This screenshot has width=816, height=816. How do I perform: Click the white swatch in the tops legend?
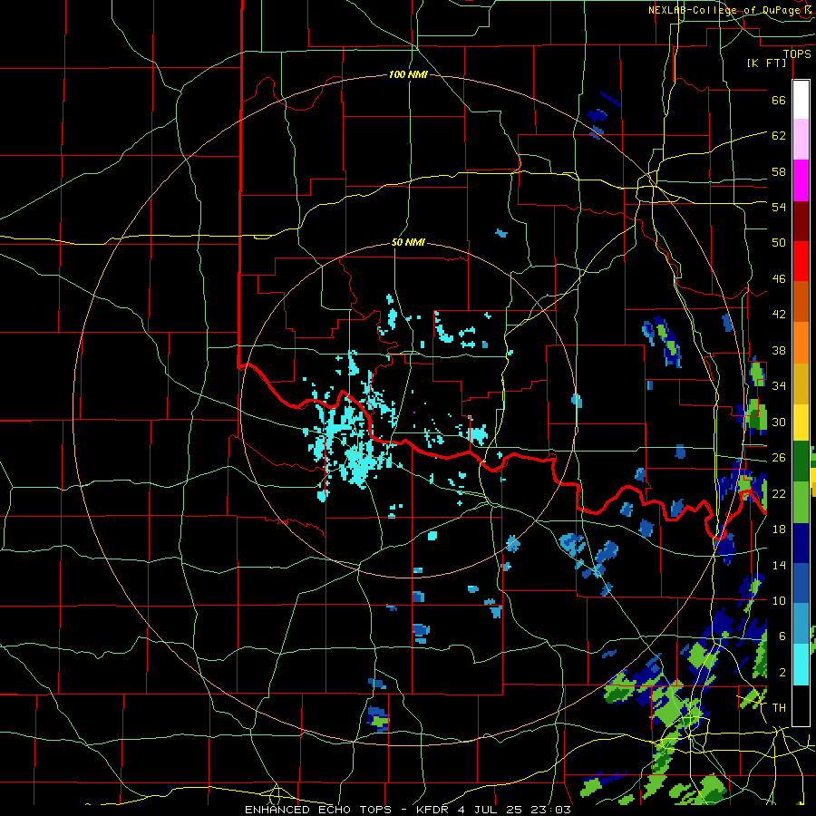[x=801, y=100]
